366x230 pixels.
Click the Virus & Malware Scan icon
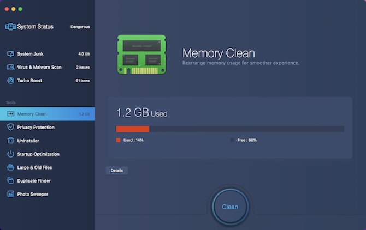[x=10, y=67]
